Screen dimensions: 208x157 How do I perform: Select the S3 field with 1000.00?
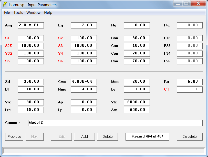[84, 46]
